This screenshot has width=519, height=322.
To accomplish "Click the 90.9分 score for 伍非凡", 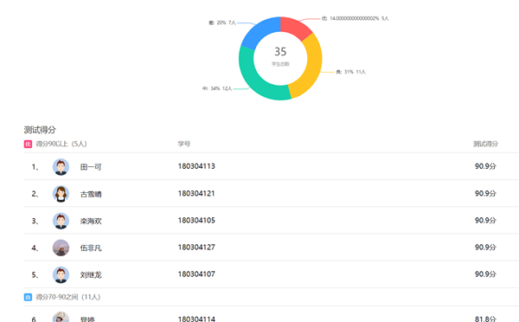I will point(485,248).
